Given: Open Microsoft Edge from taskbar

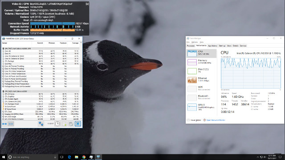Looking at the screenshot, I should pos(69,157).
